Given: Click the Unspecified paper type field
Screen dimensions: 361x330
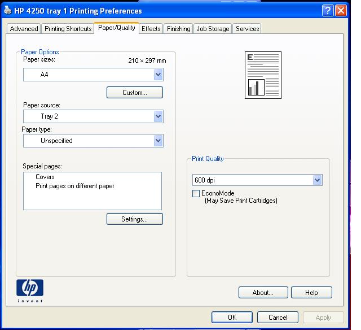Looking at the screenshot, I should 93,141.
